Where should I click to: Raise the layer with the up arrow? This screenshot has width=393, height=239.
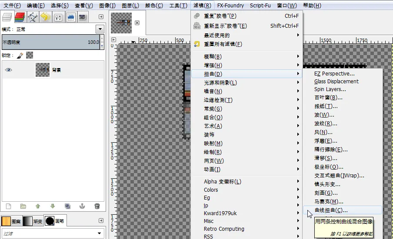[x=38, y=206]
